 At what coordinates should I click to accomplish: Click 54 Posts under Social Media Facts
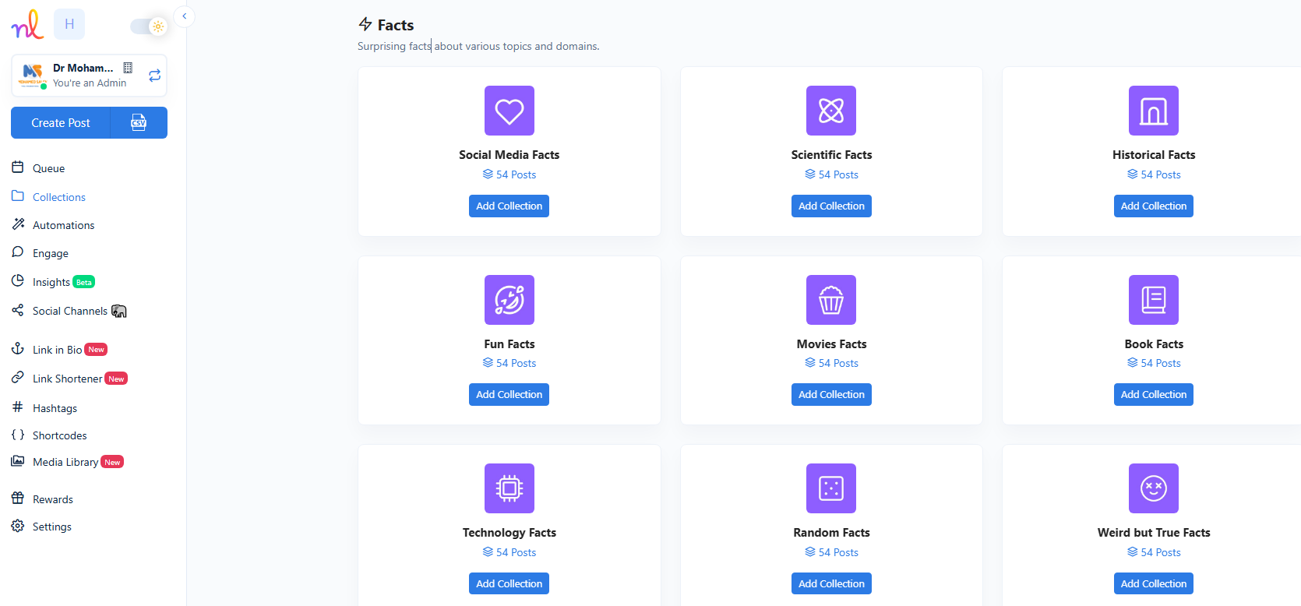(509, 174)
